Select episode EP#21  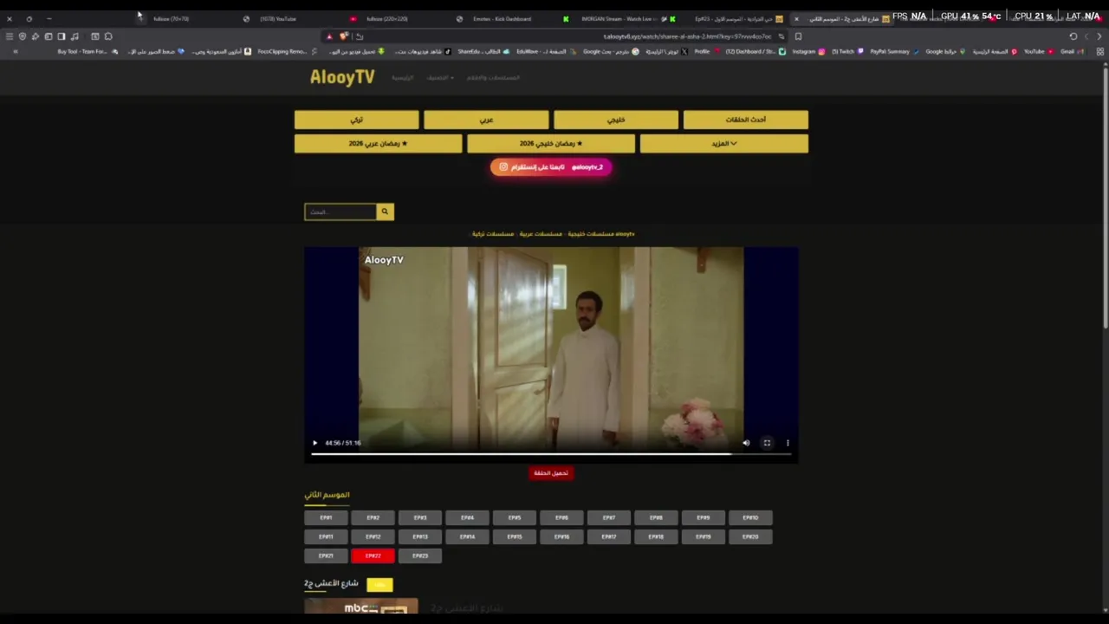(326, 556)
